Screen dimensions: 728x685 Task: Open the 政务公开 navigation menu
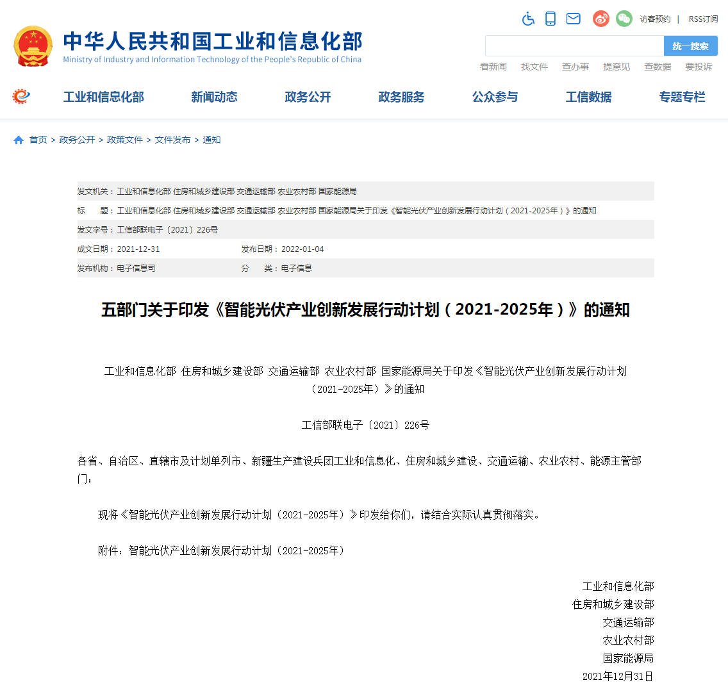click(308, 97)
